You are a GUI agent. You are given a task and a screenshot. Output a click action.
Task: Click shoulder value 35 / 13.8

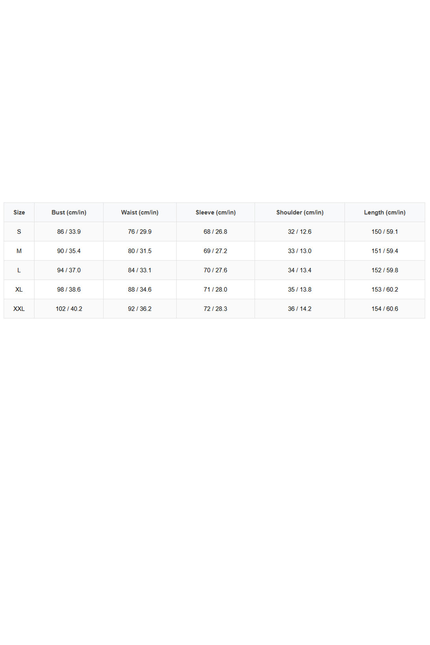point(300,290)
